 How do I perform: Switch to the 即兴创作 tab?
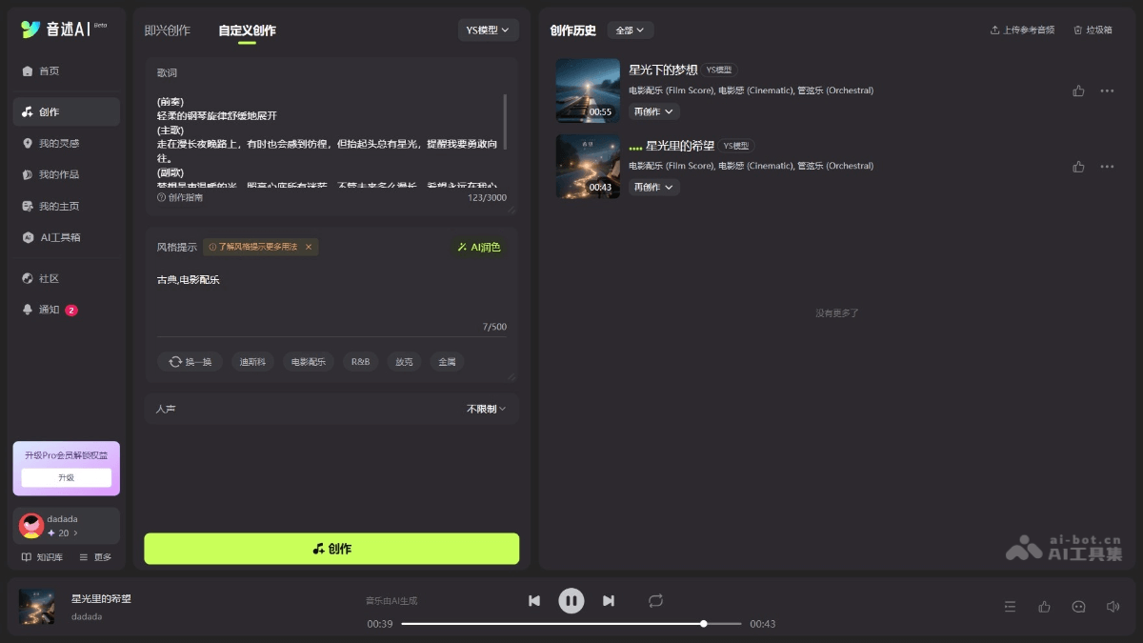167,30
